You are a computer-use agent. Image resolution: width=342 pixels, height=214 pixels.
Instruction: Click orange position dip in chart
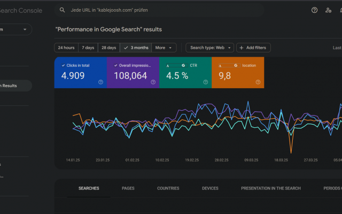pyautogui.click(x=291, y=152)
